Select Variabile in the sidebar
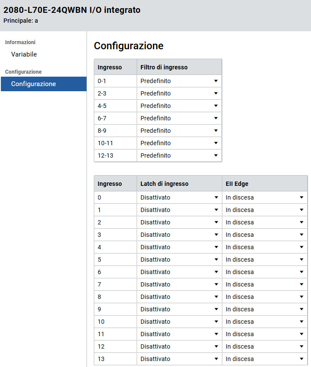The width and height of the screenshot is (311, 367). (24, 54)
